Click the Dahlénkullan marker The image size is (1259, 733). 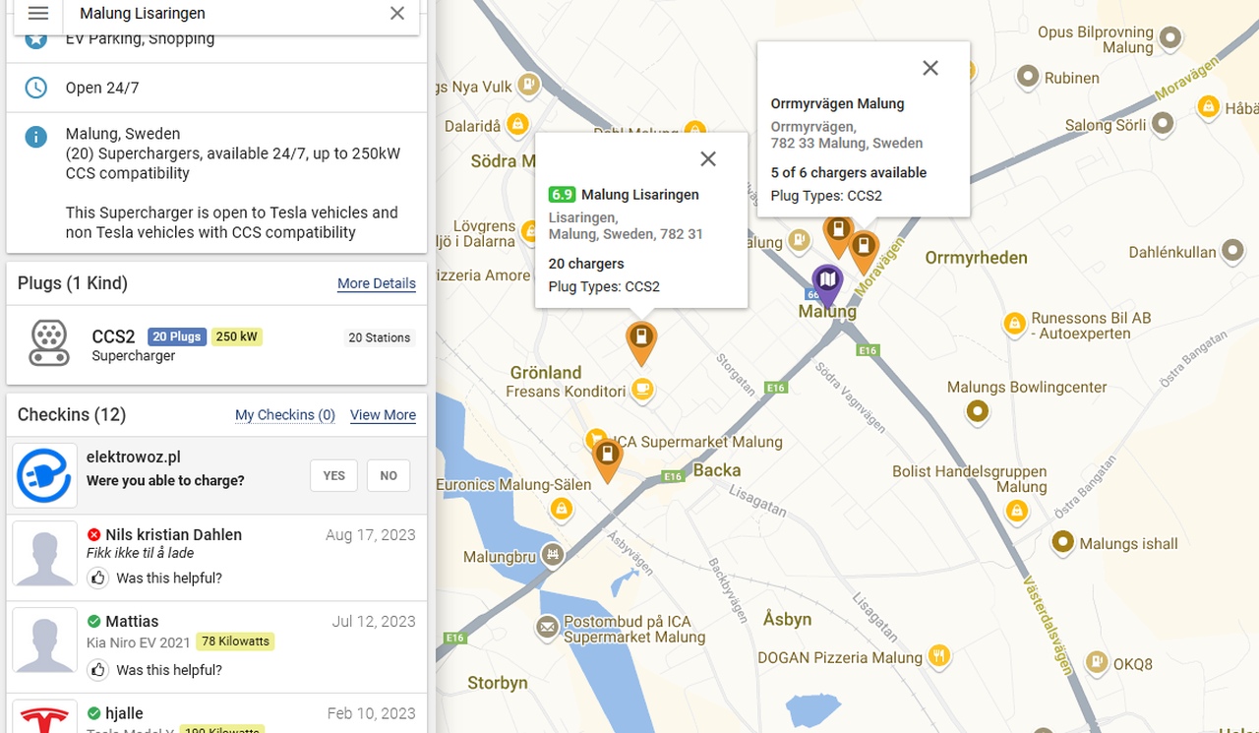pyautogui.click(x=1233, y=252)
